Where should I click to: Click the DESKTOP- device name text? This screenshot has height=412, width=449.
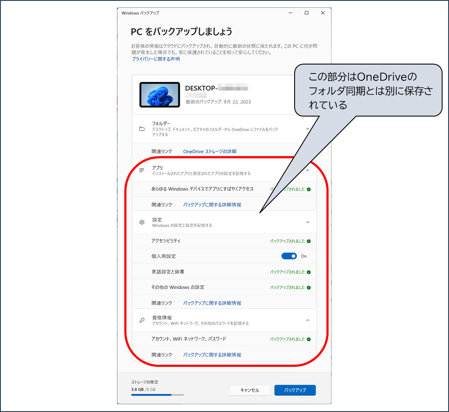[201, 88]
